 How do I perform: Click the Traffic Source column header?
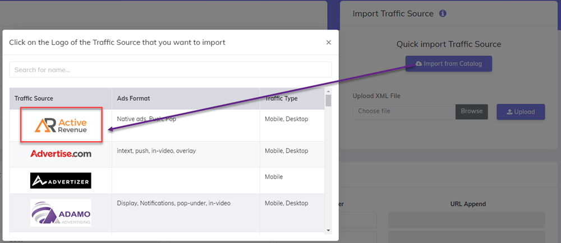34,99
